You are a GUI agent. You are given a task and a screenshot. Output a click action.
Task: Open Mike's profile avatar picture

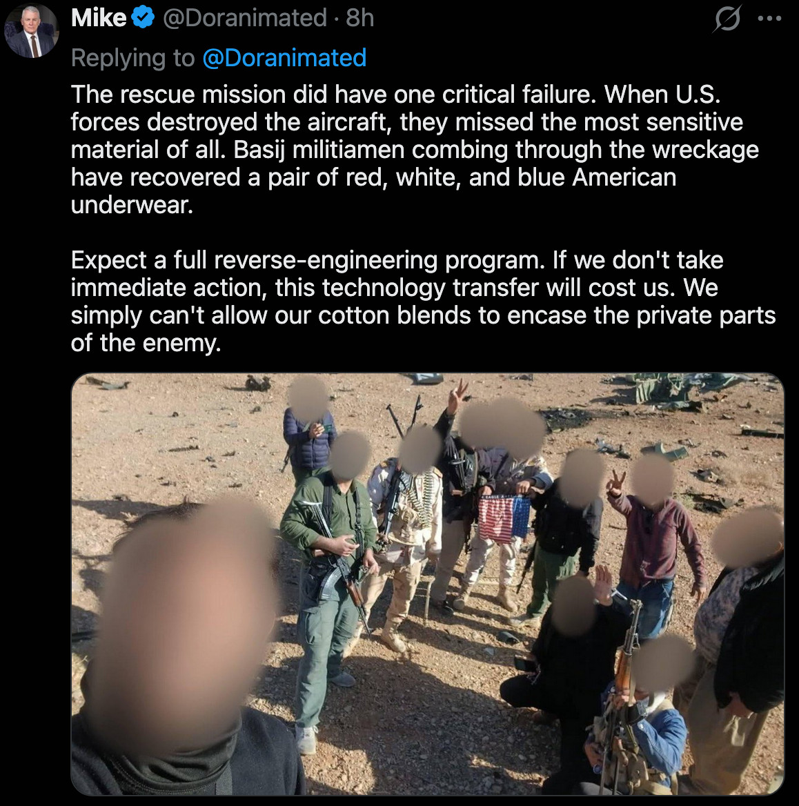31,30
